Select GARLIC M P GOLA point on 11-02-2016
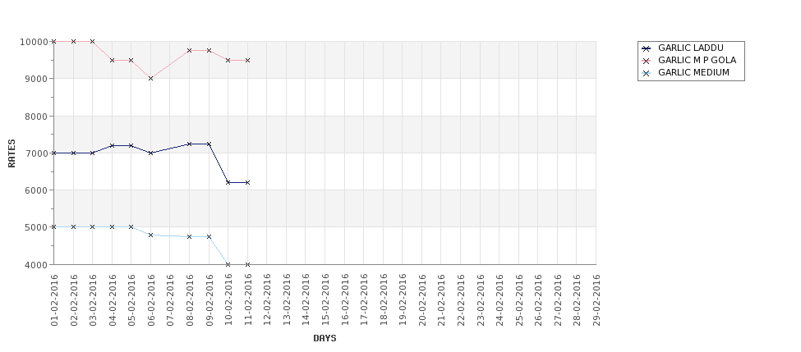This screenshot has height=352, width=801. pyautogui.click(x=248, y=60)
